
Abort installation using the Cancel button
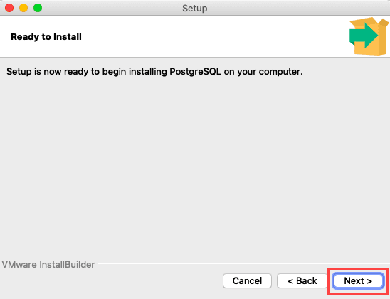(247, 280)
